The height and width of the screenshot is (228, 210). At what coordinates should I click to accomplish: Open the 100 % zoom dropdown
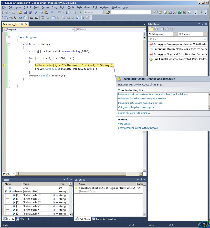(x=14, y=174)
